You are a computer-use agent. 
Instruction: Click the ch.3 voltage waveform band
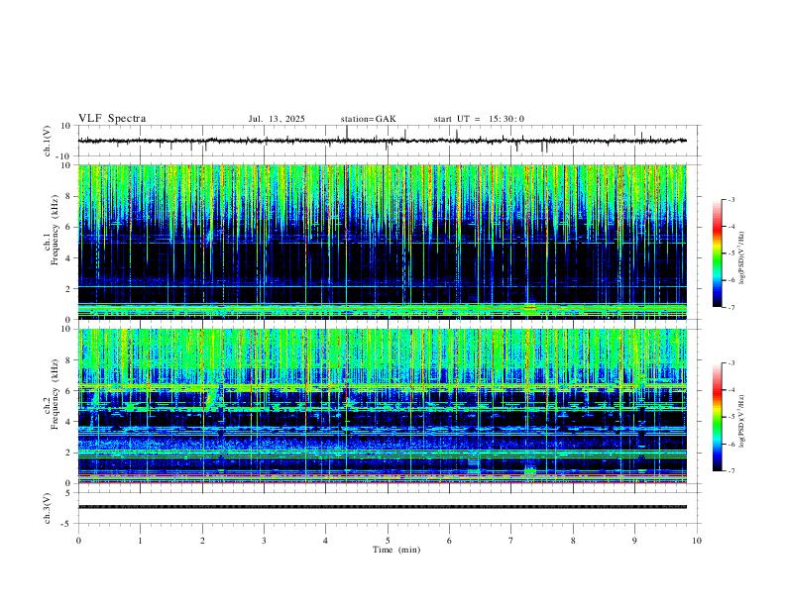coord(382,507)
